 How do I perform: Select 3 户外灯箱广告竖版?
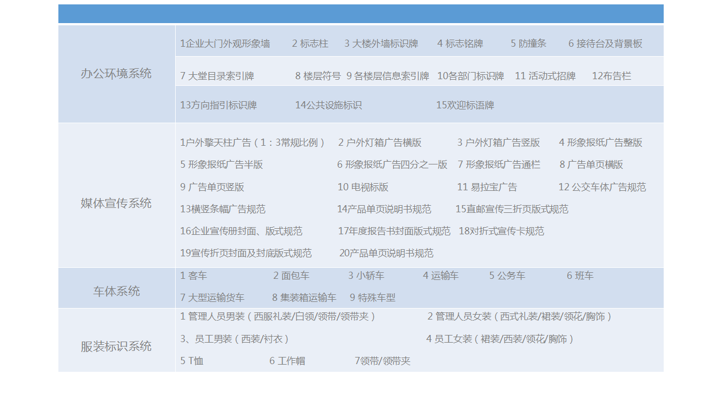(x=498, y=143)
